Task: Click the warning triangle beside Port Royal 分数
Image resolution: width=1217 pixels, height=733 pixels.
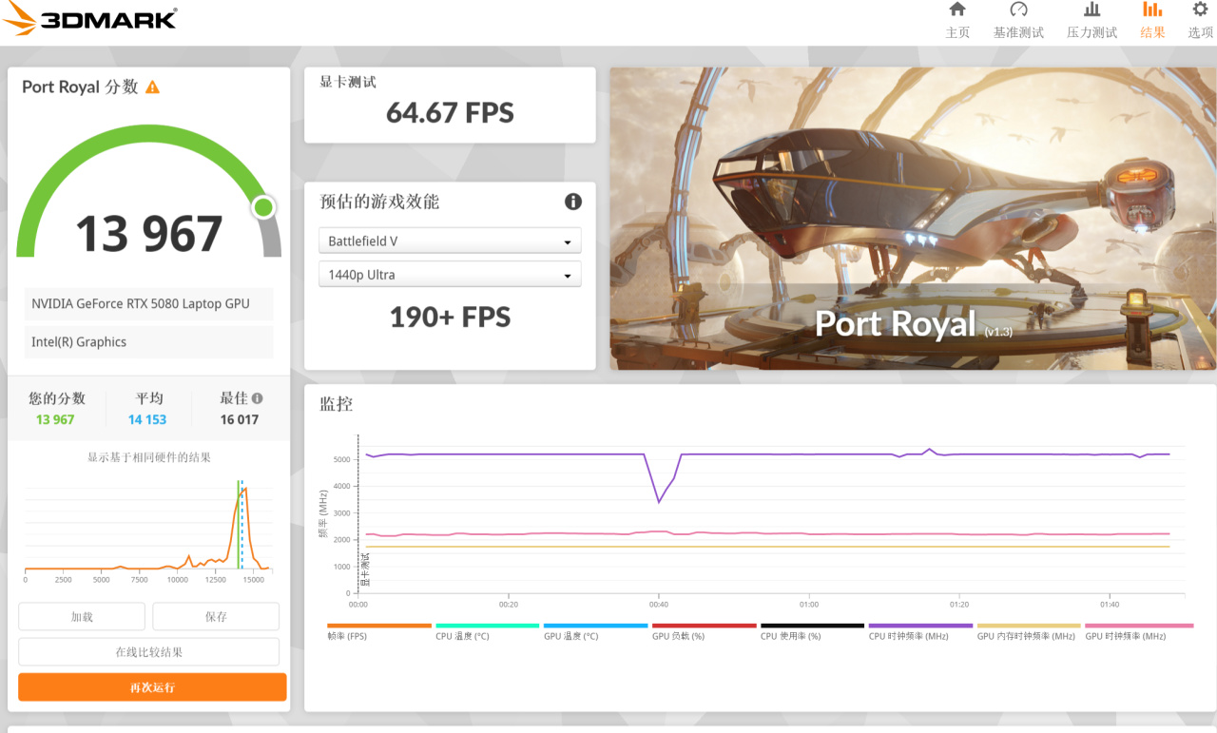Action: pos(152,87)
